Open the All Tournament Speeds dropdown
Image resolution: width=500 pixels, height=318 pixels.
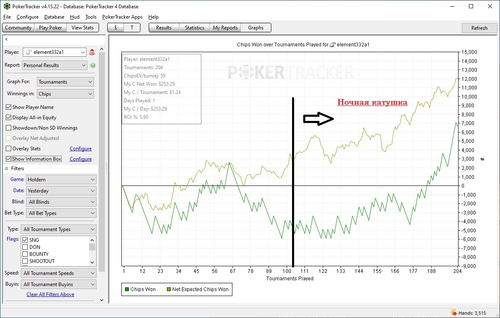59,273
